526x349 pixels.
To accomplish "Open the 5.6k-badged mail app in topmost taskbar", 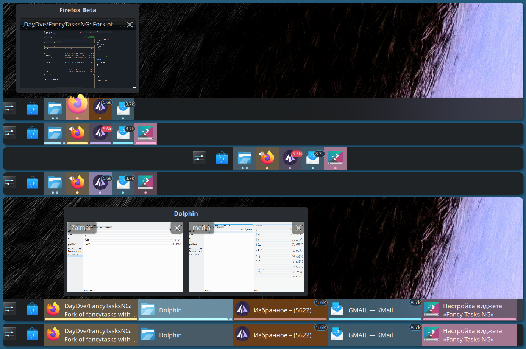I will [100, 109].
